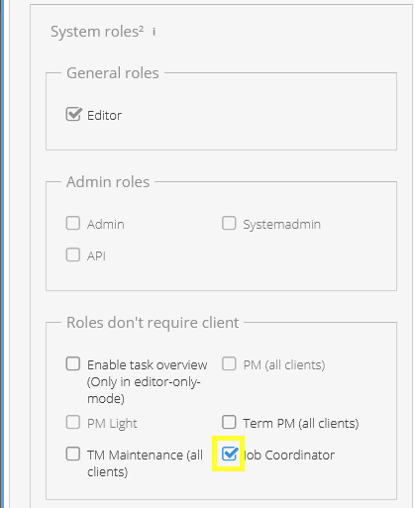Click the API label text

point(96,256)
